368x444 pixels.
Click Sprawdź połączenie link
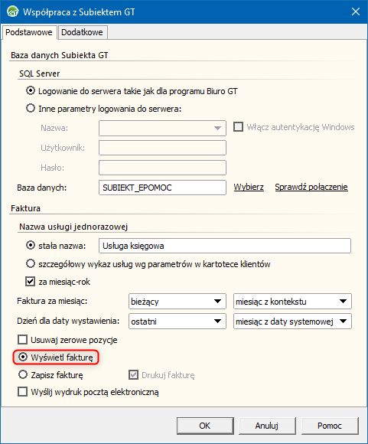pyautogui.click(x=311, y=188)
